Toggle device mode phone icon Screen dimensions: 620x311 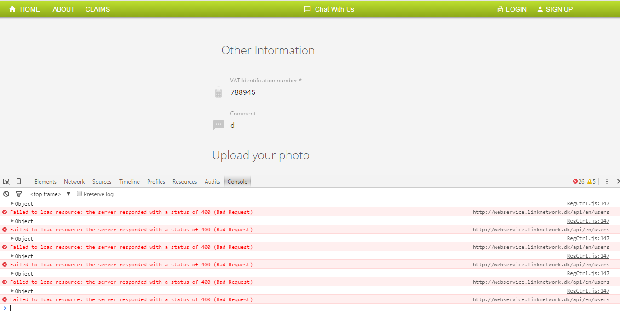pyautogui.click(x=18, y=181)
